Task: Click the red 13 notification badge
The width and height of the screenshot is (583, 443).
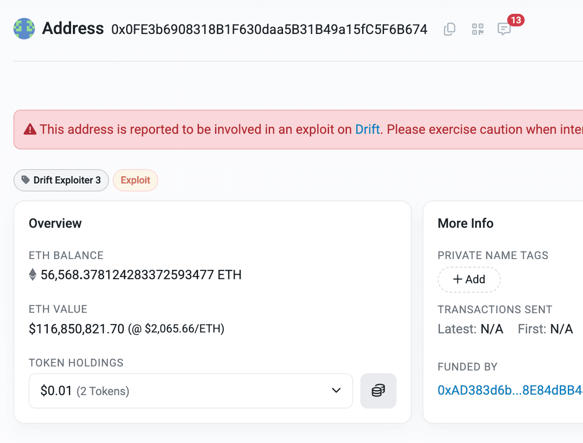Action: (516, 20)
